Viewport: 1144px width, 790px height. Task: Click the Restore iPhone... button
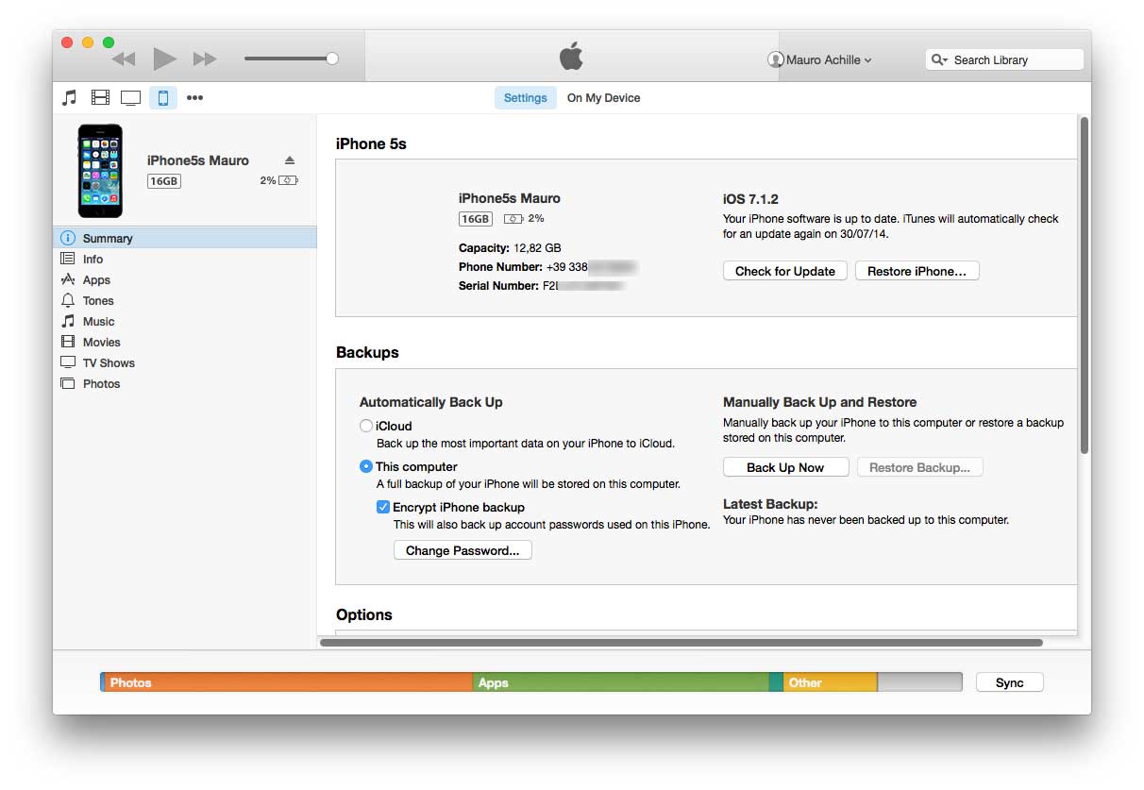tap(917, 271)
